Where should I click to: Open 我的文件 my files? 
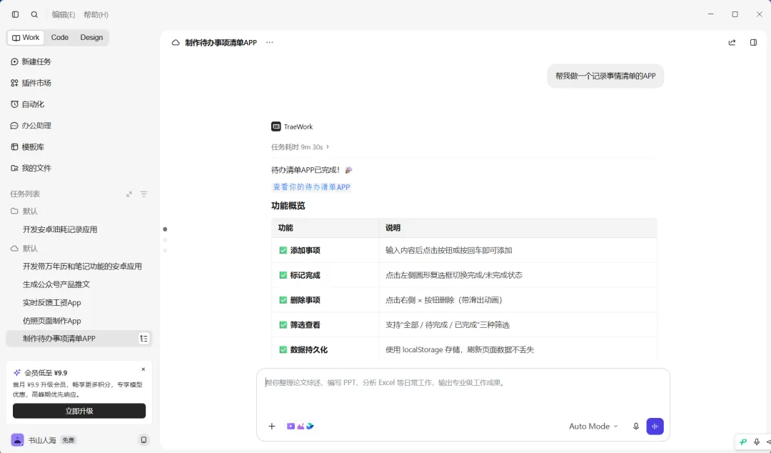[x=31, y=168]
